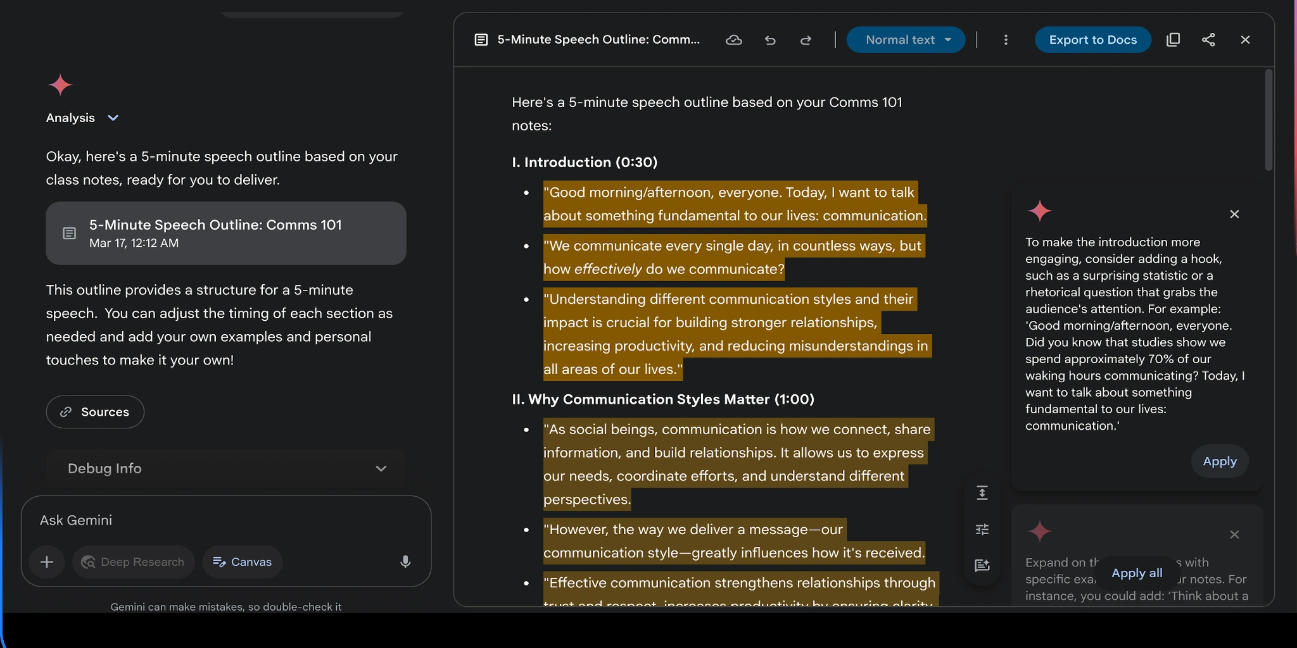Share the speech outline document
This screenshot has width=1297, height=648.
1208,40
